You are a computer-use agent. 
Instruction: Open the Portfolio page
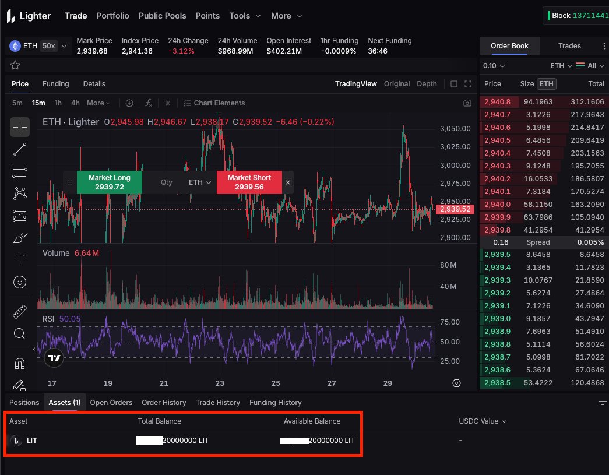pyautogui.click(x=112, y=16)
